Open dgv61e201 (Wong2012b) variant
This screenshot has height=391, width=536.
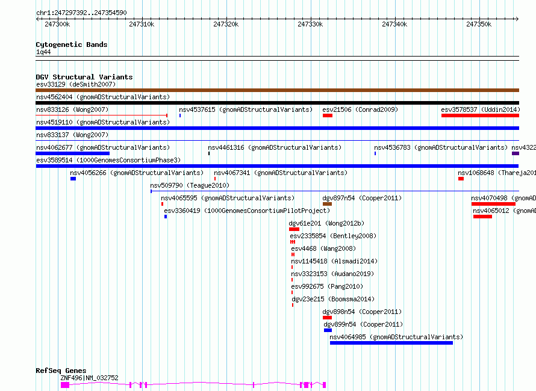[x=326, y=223]
